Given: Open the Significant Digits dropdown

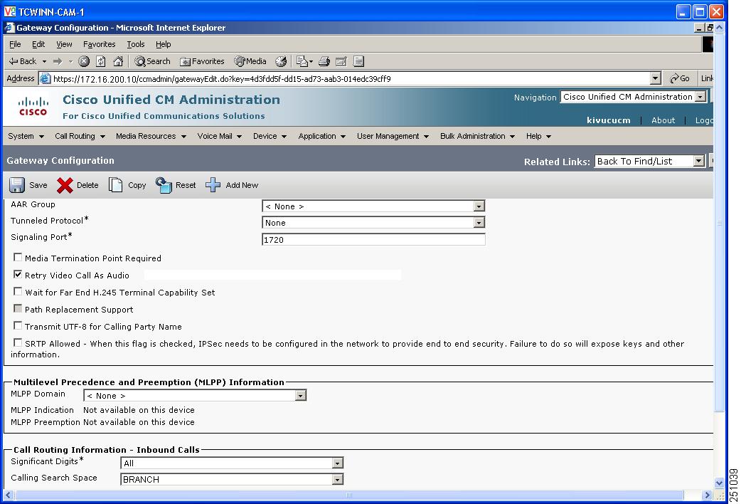Looking at the screenshot, I should point(232,463).
